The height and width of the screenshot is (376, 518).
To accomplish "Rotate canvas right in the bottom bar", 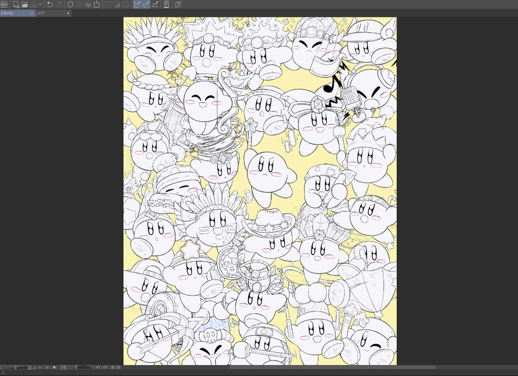I will pyautogui.click(x=105, y=368).
